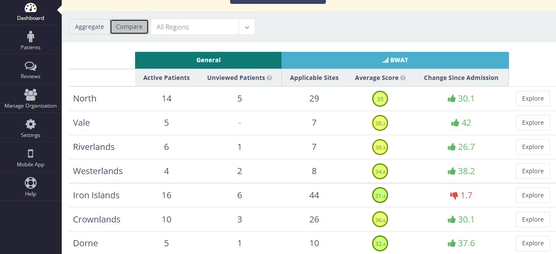Click the thumbs-down icon for Iron Islands
556x254 pixels.
tap(454, 195)
